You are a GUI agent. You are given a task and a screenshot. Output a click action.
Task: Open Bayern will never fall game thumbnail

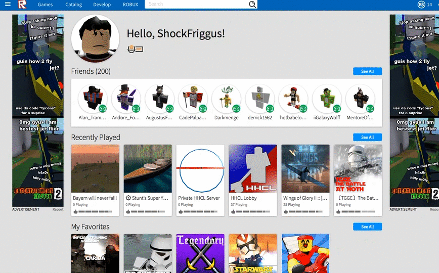click(95, 168)
